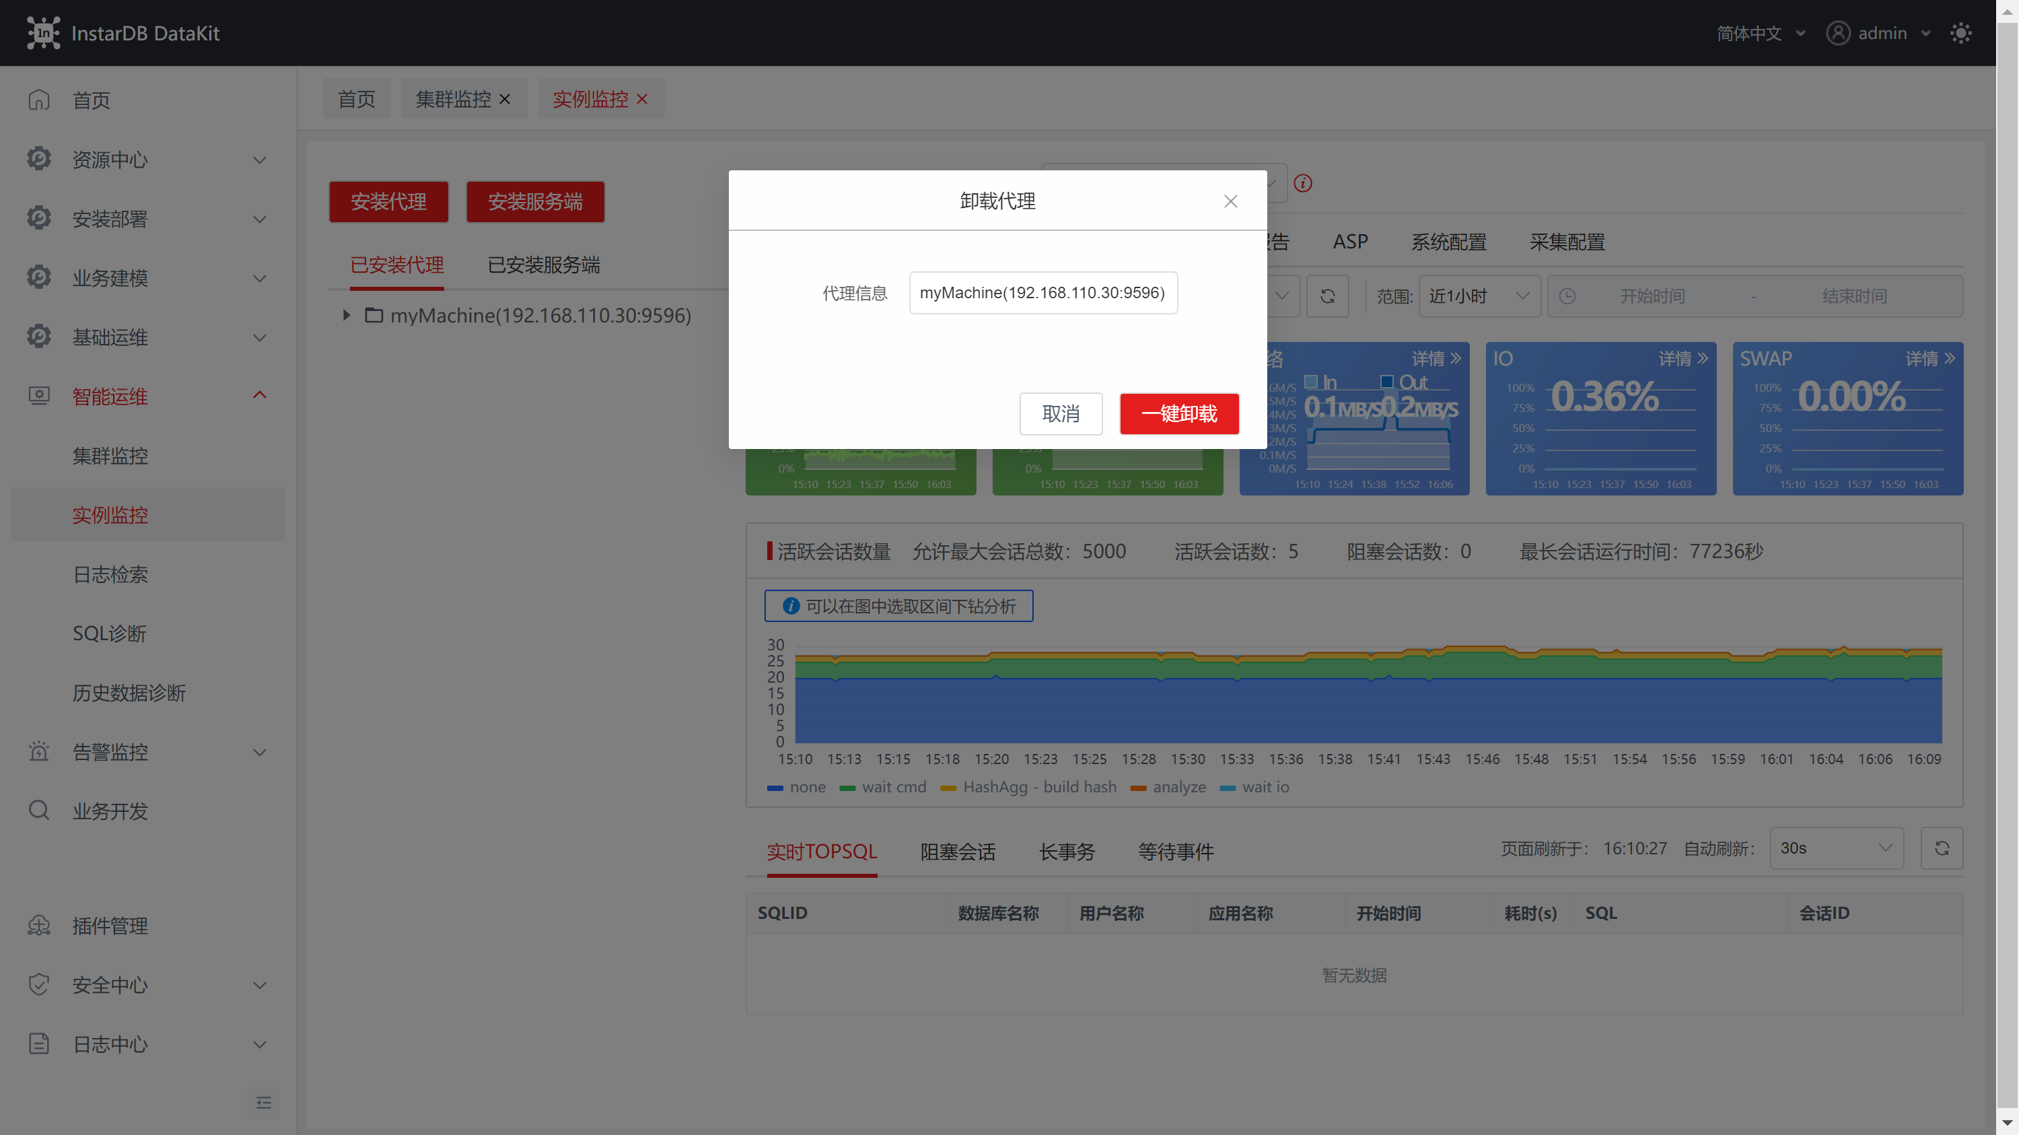Open the 30s auto-refresh interval dropdown

coord(1837,848)
